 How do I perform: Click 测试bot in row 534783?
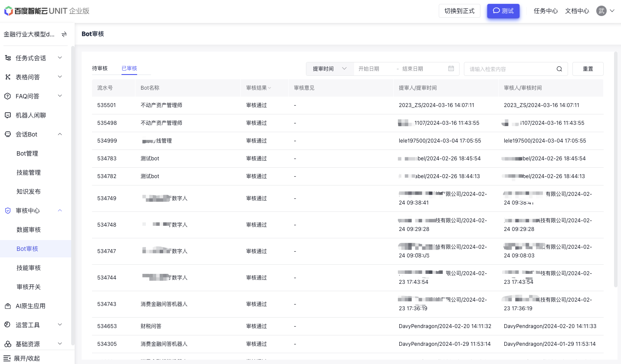tap(150, 159)
